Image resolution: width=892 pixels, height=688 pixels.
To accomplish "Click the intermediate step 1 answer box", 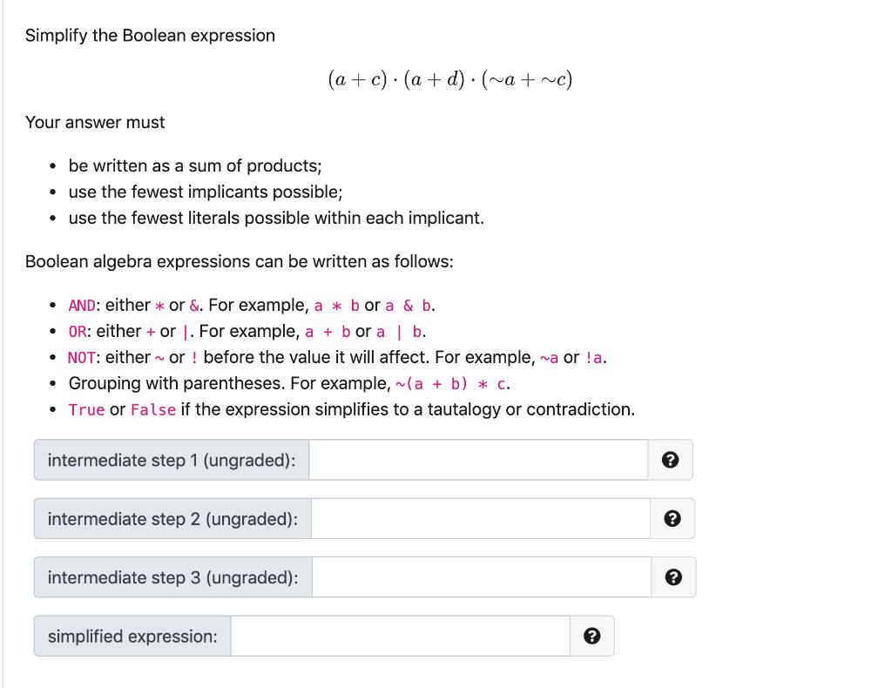I will click(479, 460).
